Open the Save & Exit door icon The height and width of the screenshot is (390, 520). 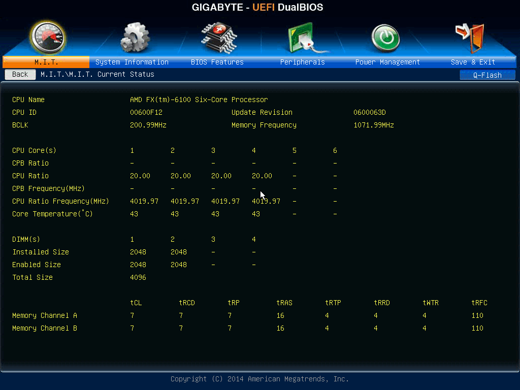(471, 38)
